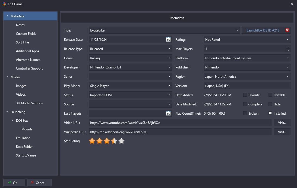Set the fifth star in Star Rating
297x188 pixels.
pos(121,141)
